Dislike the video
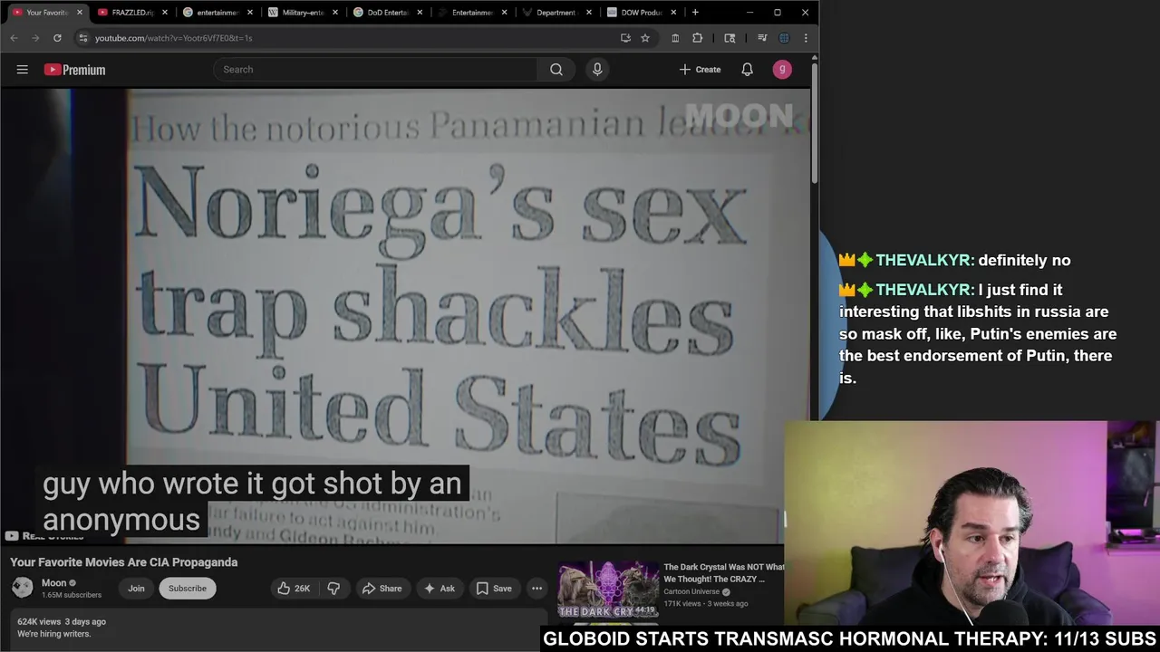This screenshot has width=1160, height=652. coord(333,589)
